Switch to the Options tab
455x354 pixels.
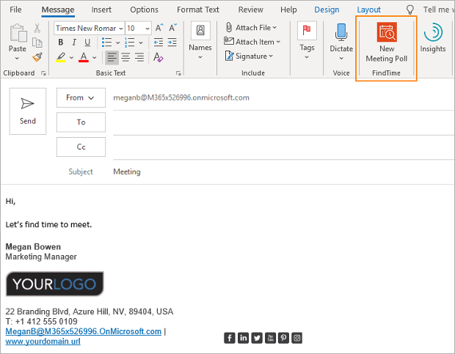click(144, 10)
